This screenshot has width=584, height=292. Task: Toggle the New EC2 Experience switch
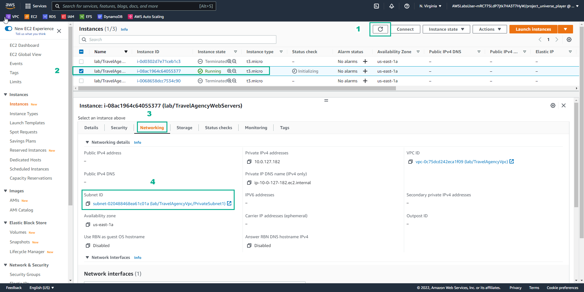point(9,29)
